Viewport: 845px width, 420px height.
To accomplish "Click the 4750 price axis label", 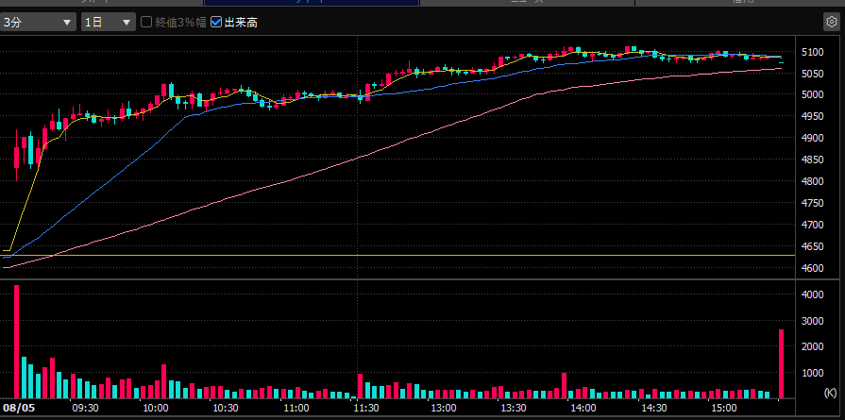I will coord(812,203).
